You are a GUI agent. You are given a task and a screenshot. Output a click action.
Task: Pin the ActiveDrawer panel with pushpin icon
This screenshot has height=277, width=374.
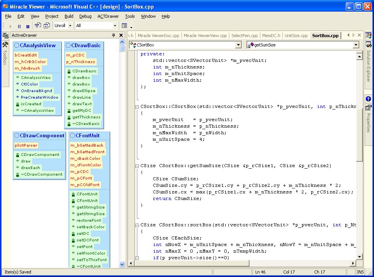113,35
